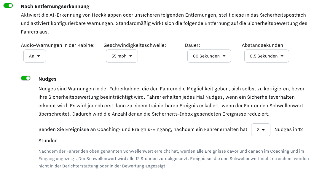
Task: Expand the Geschwindigkeitsschwelle speed dropdown
Action: click(122, 56)
